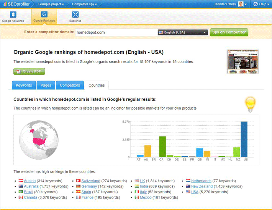Screen dimensions: 272x210
Task: Open the Competitor spy dropdown menu
Action: click(85, 4)
